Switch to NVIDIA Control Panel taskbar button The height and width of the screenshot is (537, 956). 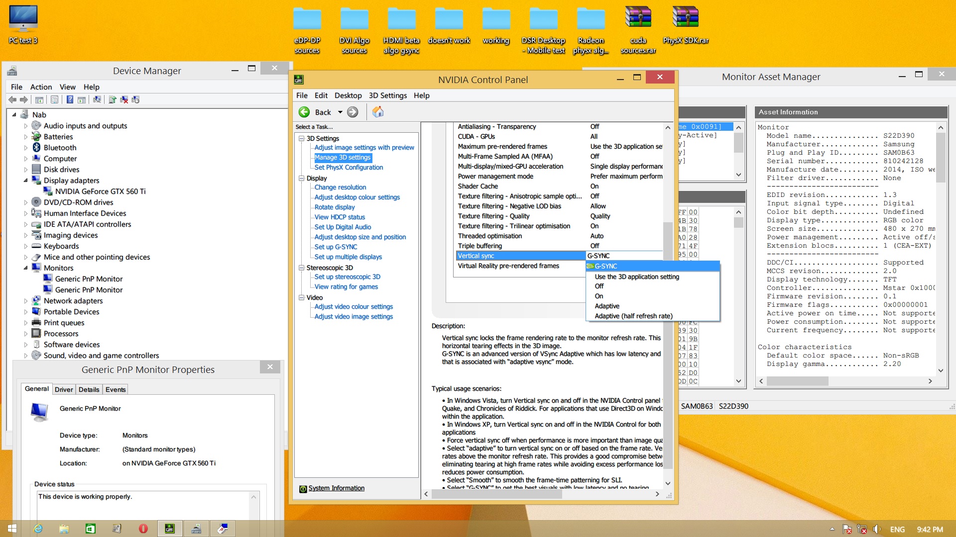[169, 529]
